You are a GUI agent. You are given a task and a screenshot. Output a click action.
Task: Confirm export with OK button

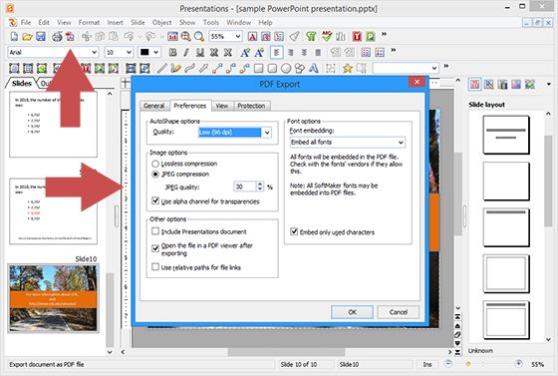tap(352, 312)
